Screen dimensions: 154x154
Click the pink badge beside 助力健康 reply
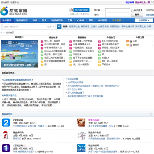pyautogui.click(x=71, y=41)
